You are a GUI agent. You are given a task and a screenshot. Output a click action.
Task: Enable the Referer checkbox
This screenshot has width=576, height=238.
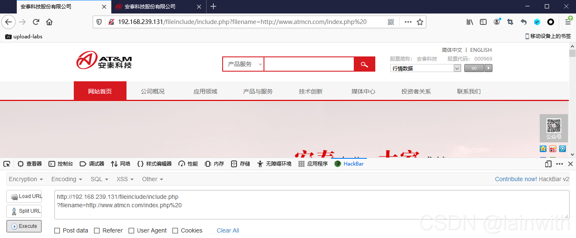click(x=97, y=230)
